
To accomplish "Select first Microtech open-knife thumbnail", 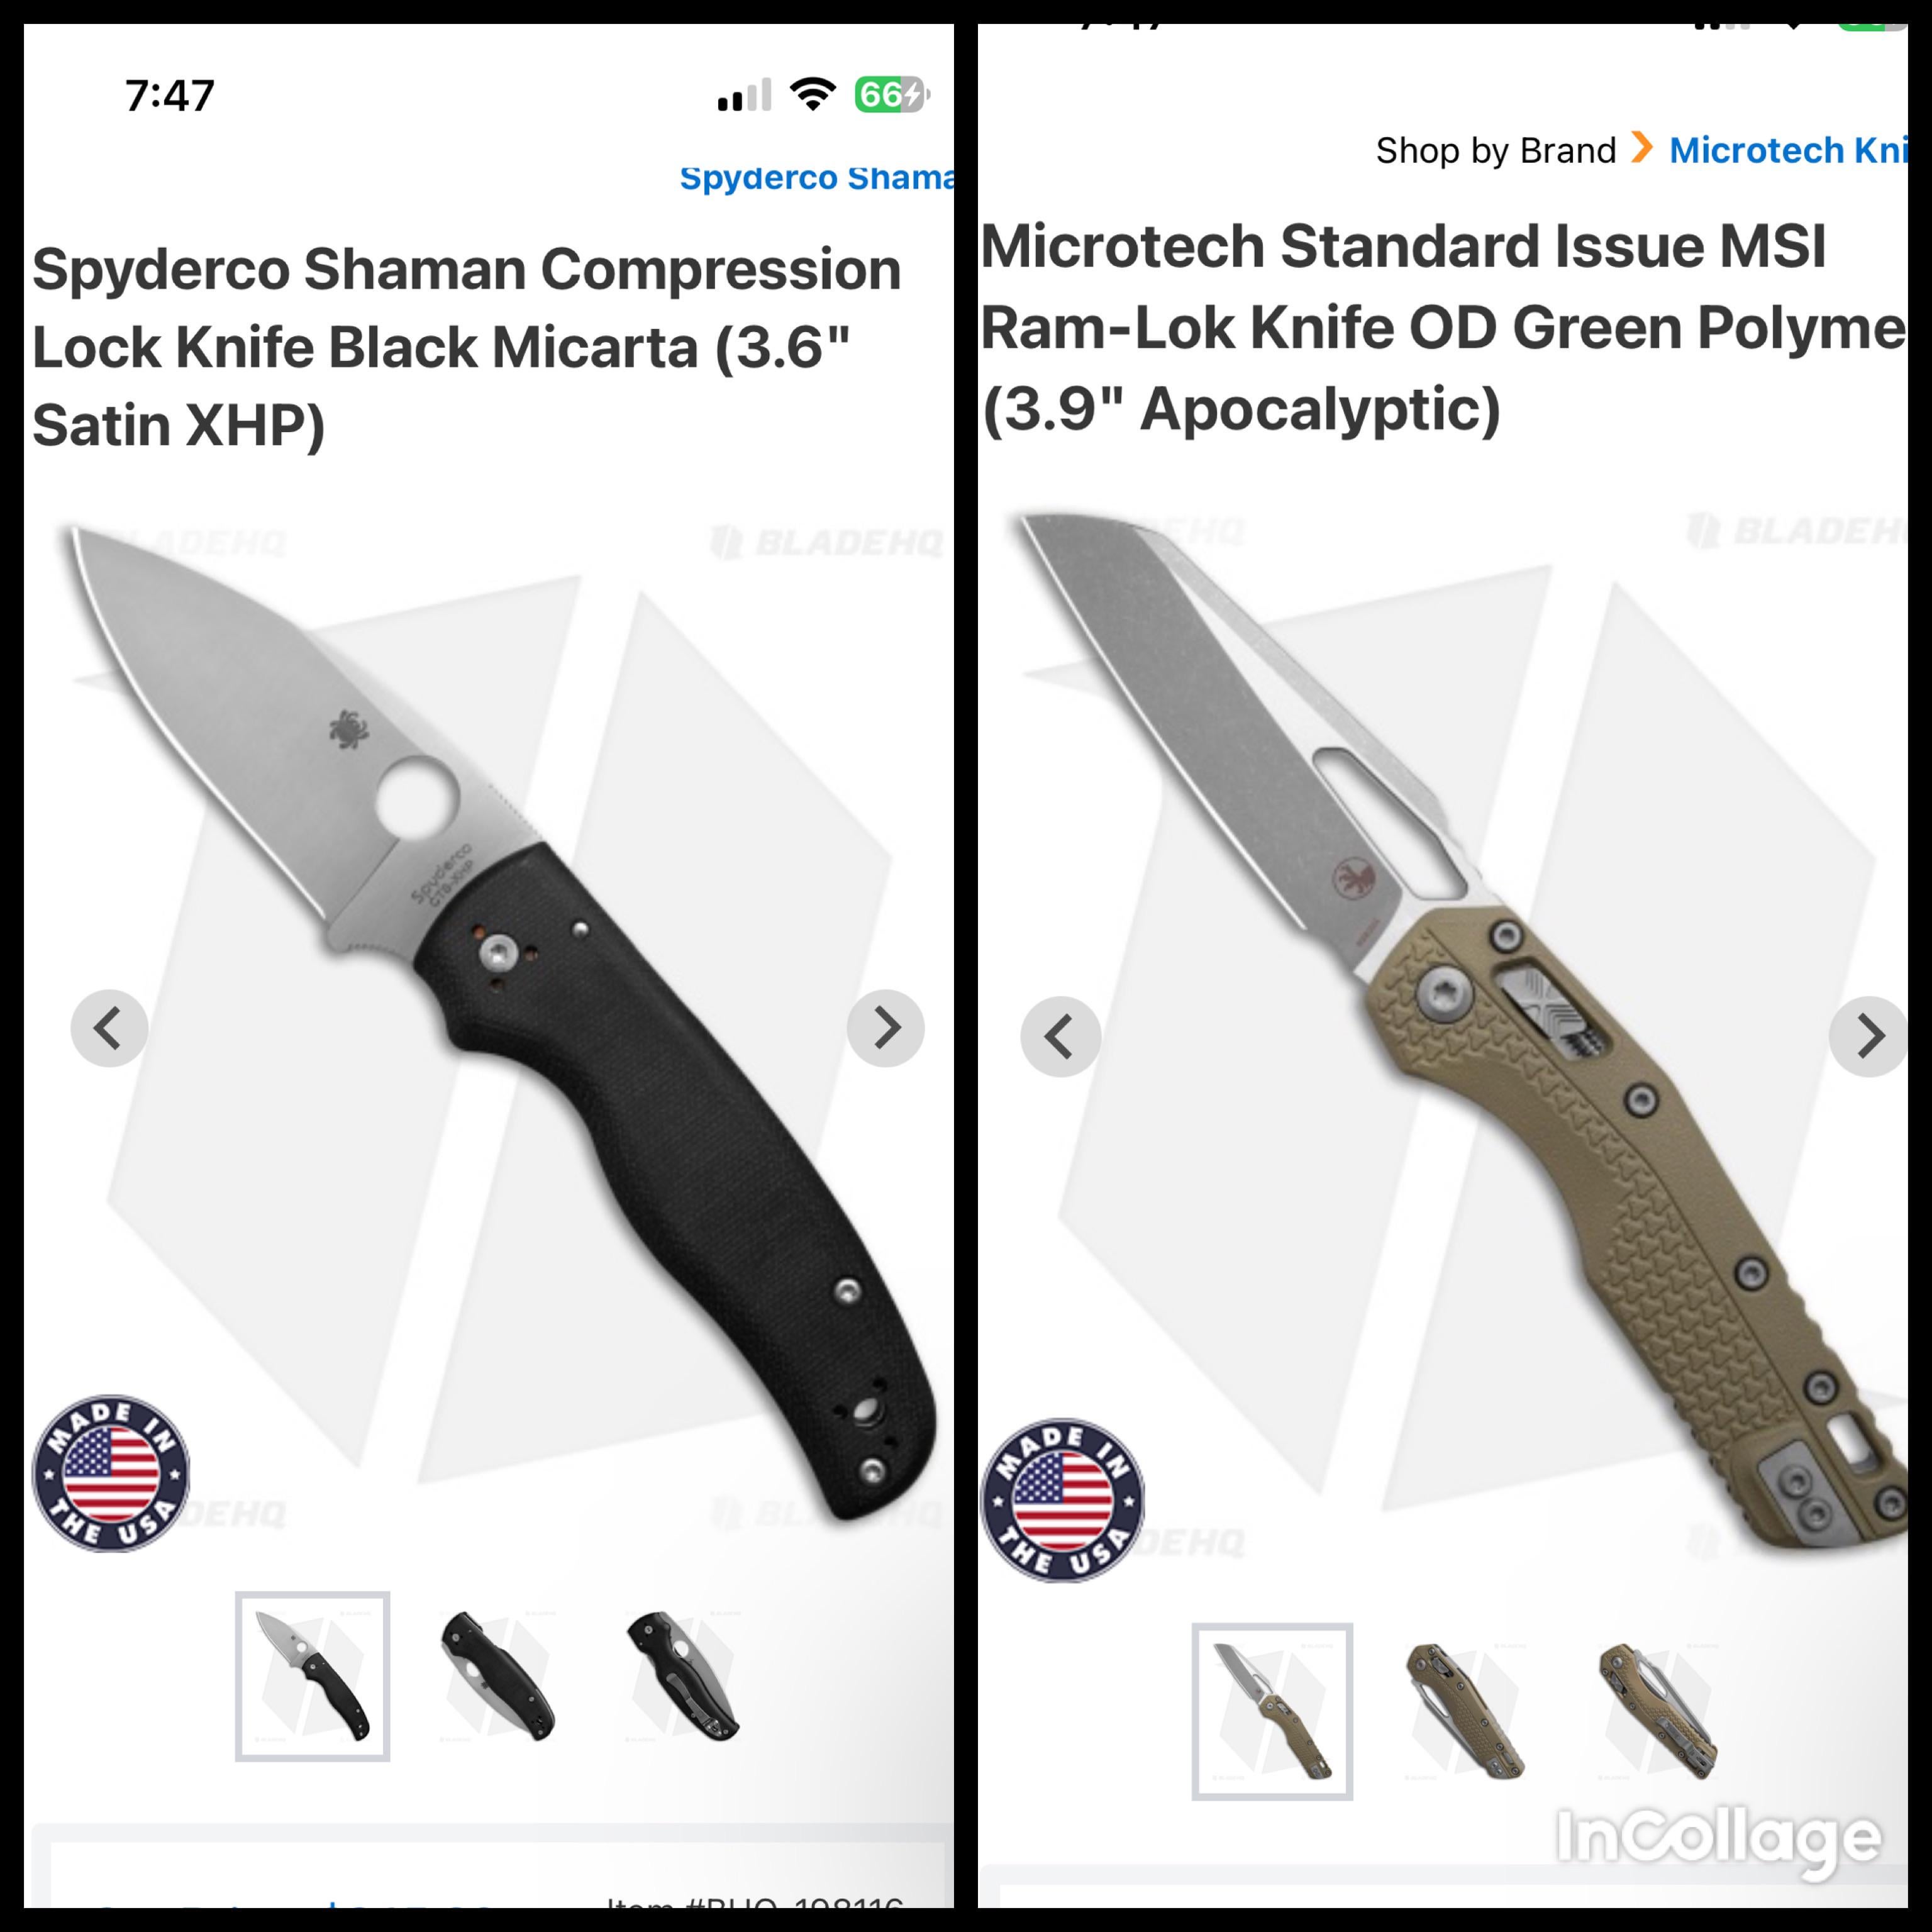I will click(x=1272, y=1711).
